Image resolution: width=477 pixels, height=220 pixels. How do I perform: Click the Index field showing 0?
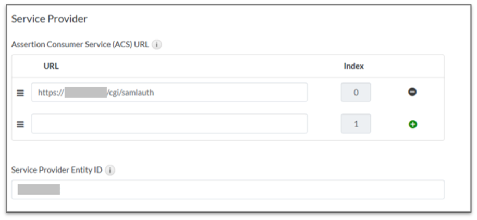356,93
